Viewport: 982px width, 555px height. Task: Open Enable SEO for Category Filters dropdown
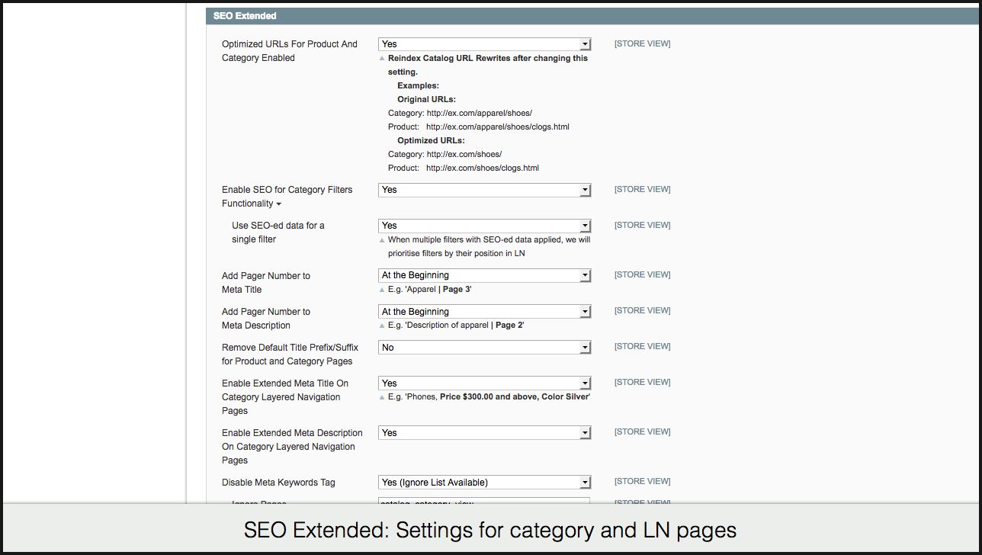(x=484, y=190)
